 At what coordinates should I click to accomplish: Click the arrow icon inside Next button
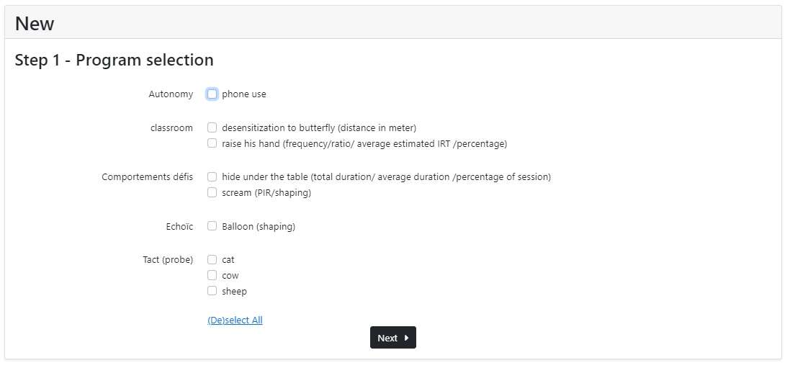407,338
